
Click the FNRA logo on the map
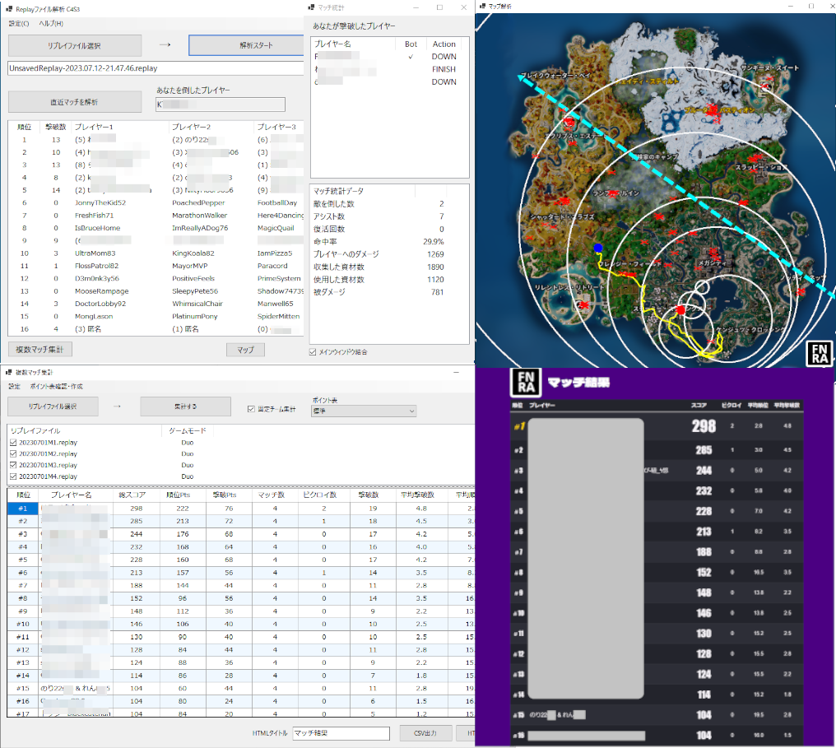[x=820, y=354]
